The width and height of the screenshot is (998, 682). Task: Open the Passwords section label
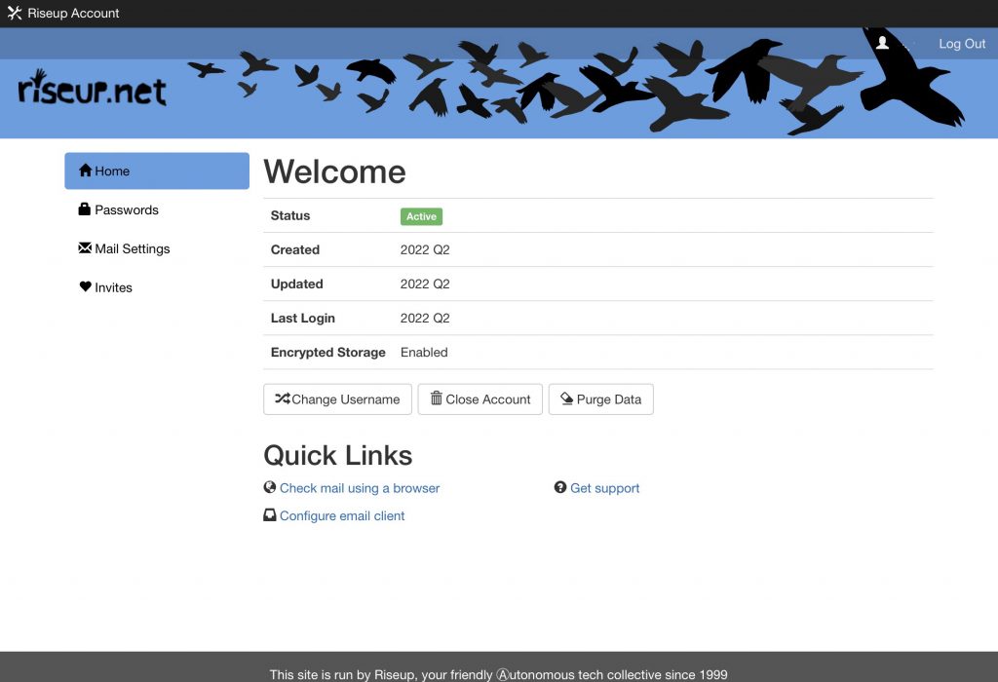127,209
